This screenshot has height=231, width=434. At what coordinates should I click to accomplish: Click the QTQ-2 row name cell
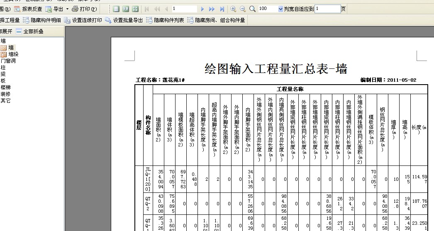tap(148, 204)
